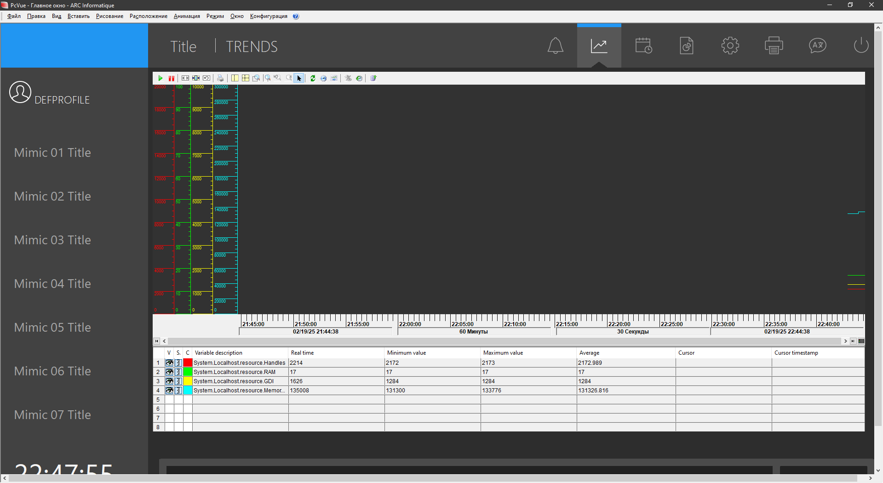The height and width of the screenshot is (483, 883).
Task: Open alarms via the bell icon
Action: [556, 46]
